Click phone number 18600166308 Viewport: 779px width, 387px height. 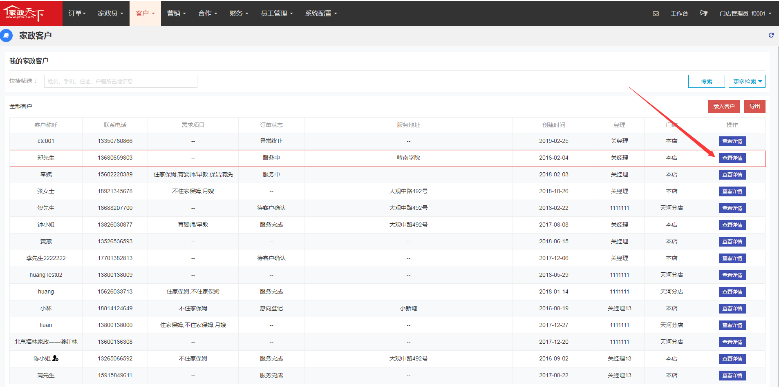pyautogui.click(x=115, y=342)
